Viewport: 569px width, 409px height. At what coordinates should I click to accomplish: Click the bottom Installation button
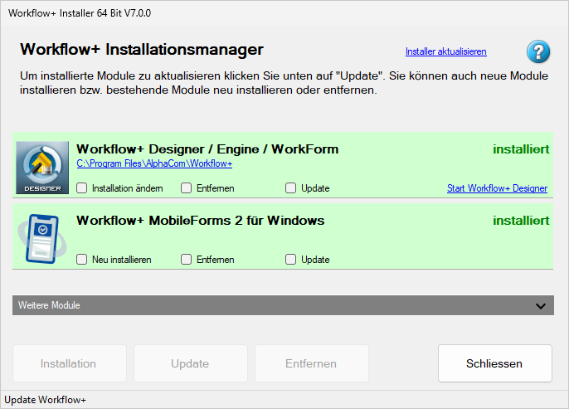70,363
